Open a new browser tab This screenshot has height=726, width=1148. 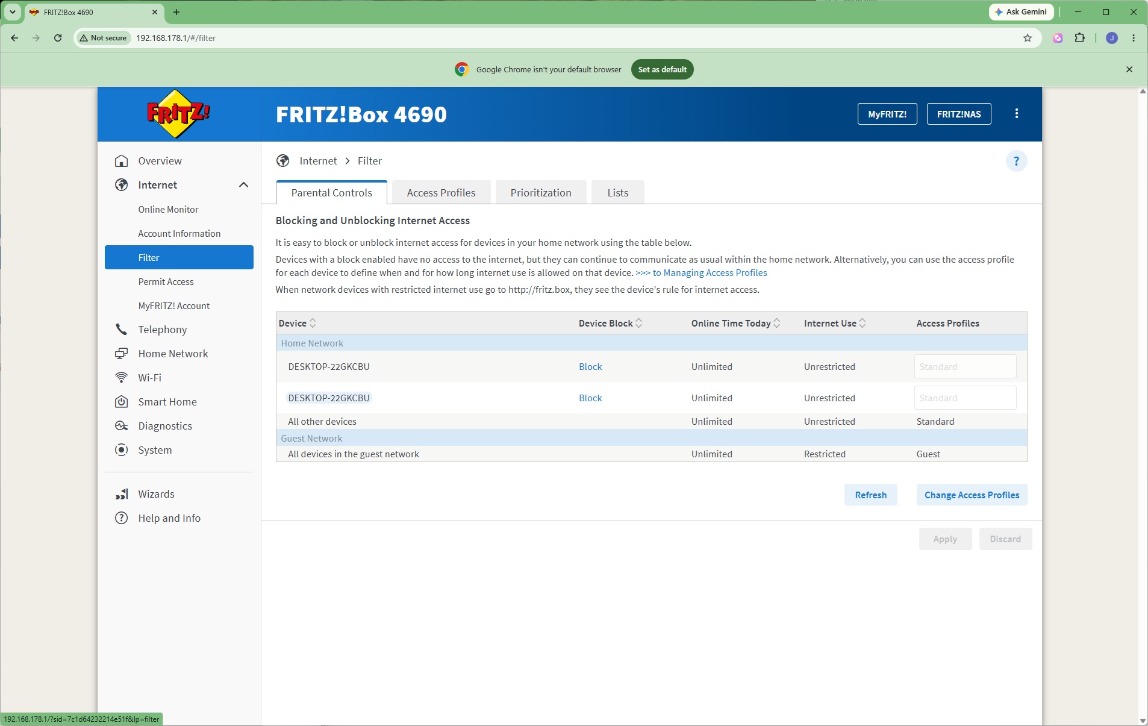tap(176, 12)
